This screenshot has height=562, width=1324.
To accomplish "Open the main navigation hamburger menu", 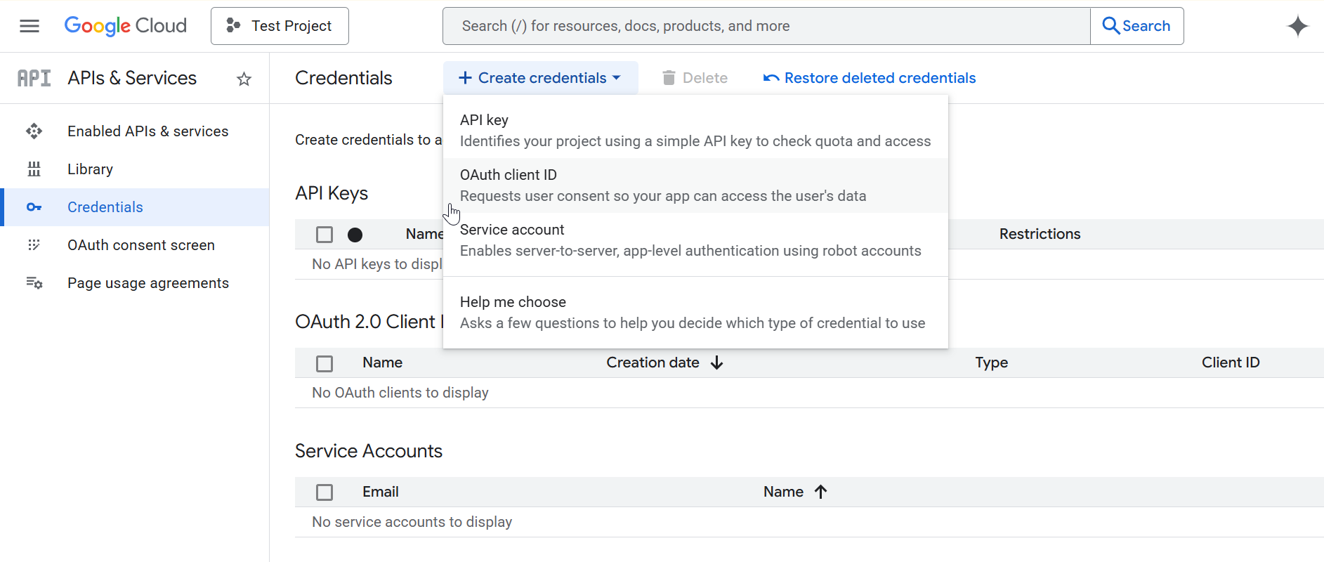I will [30, 26].
